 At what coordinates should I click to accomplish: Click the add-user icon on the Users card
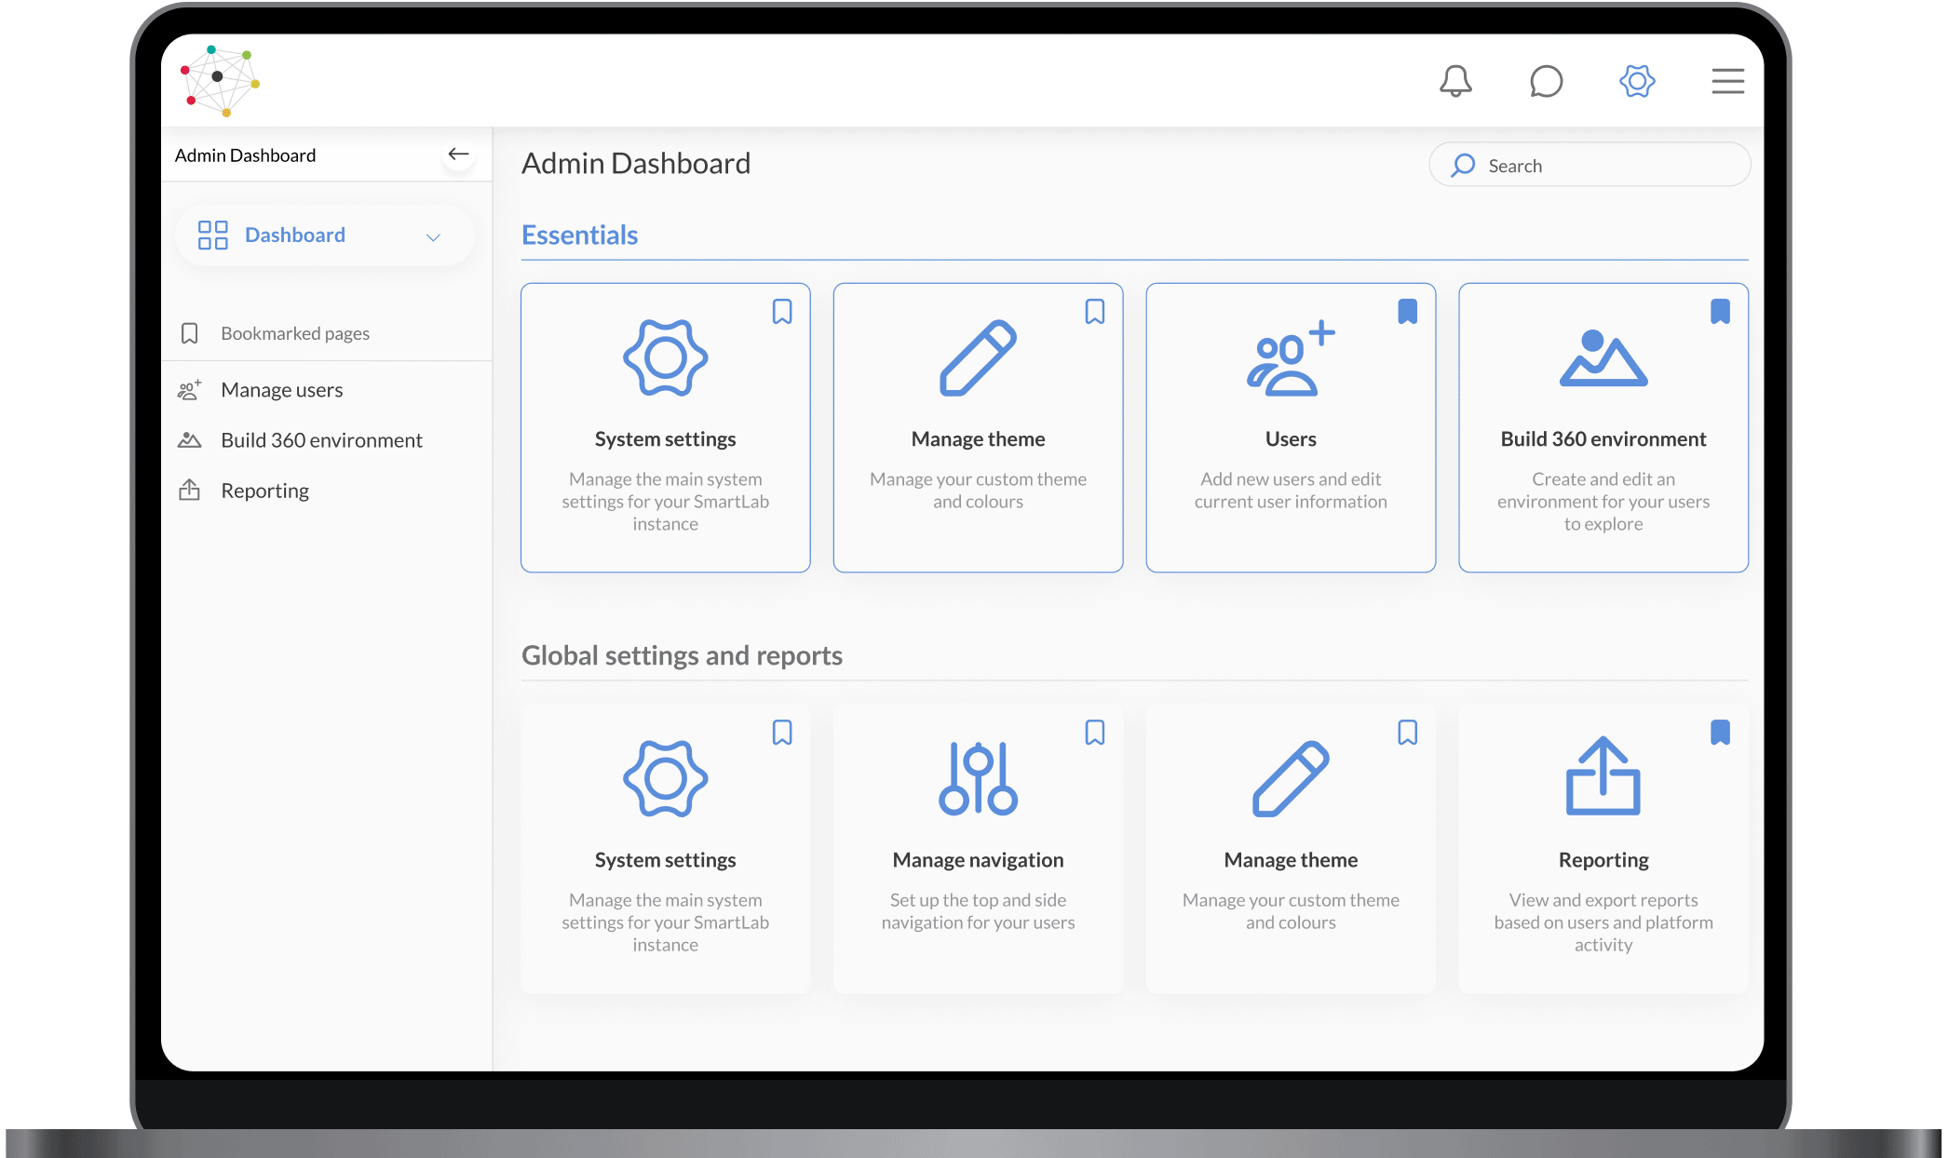click(1292, 357)
